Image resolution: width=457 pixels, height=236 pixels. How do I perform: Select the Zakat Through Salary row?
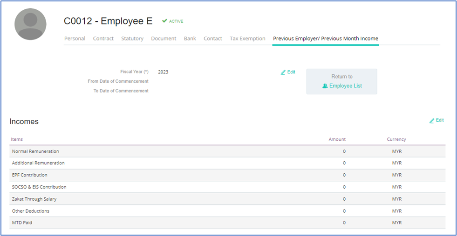pos(34,199)
